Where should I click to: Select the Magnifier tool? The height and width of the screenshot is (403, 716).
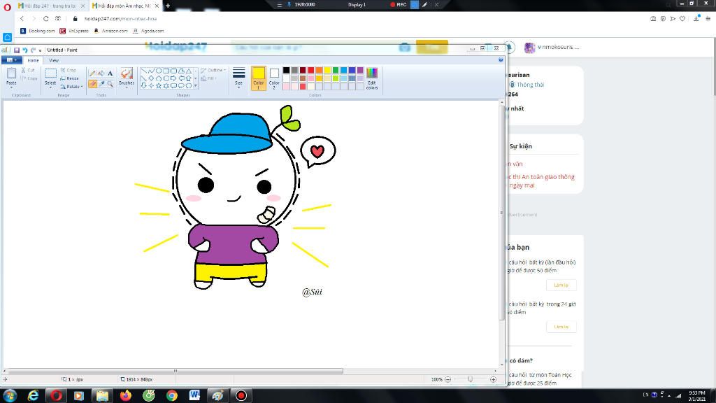(x=110, y=84)
